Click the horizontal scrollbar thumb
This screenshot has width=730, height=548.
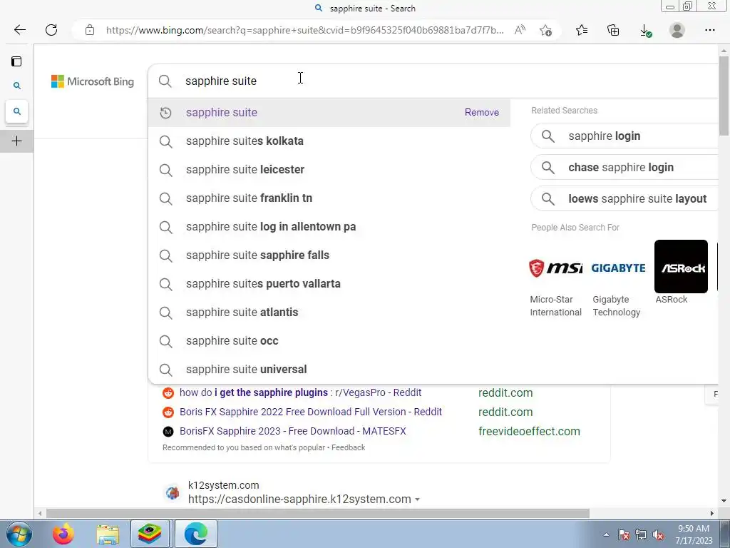click(317, 514)
